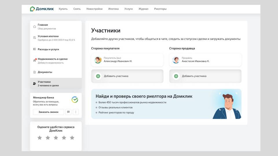The height and width of the screenshot is (156, 278).
Task: Click the Домклик logo
Action: point(42,9)
